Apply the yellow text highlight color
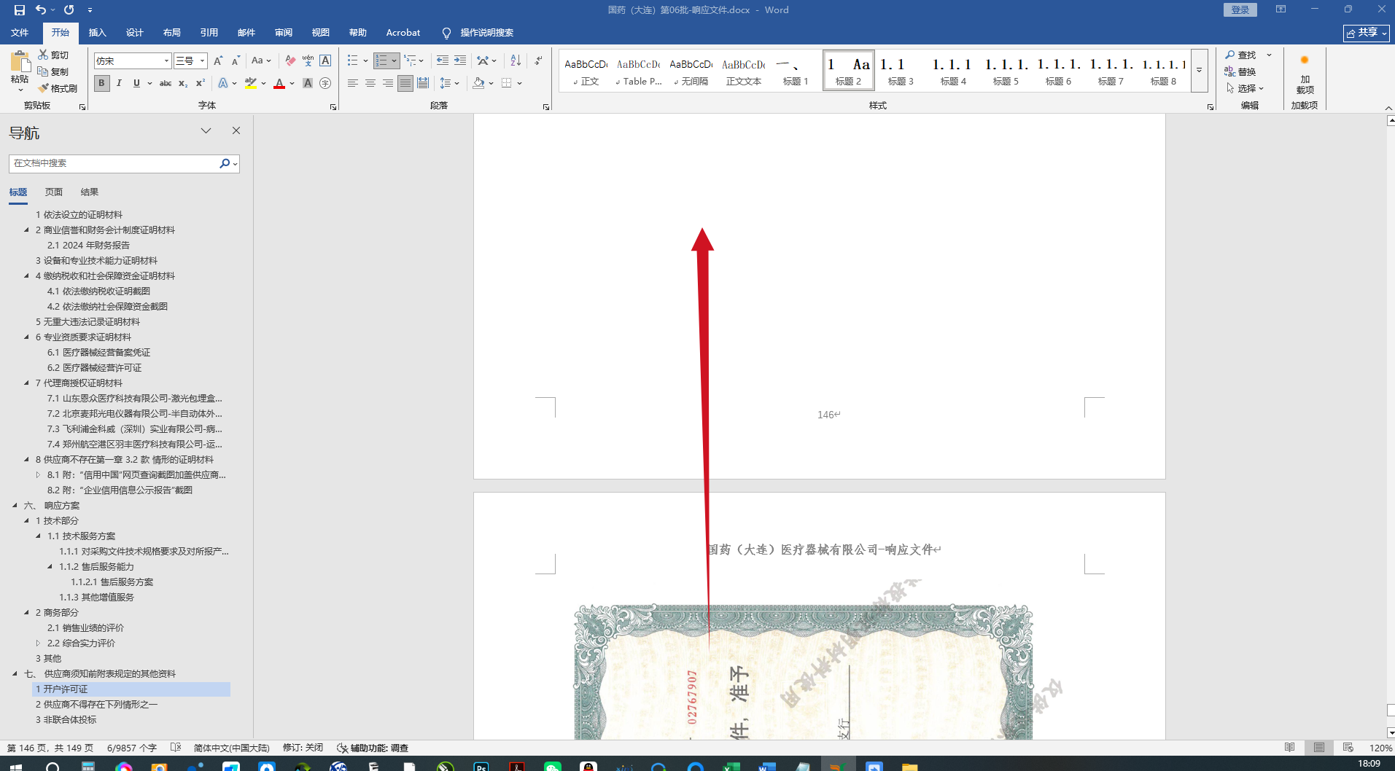This screenshot has width=1395, height=771. click(x=251, y=83)
